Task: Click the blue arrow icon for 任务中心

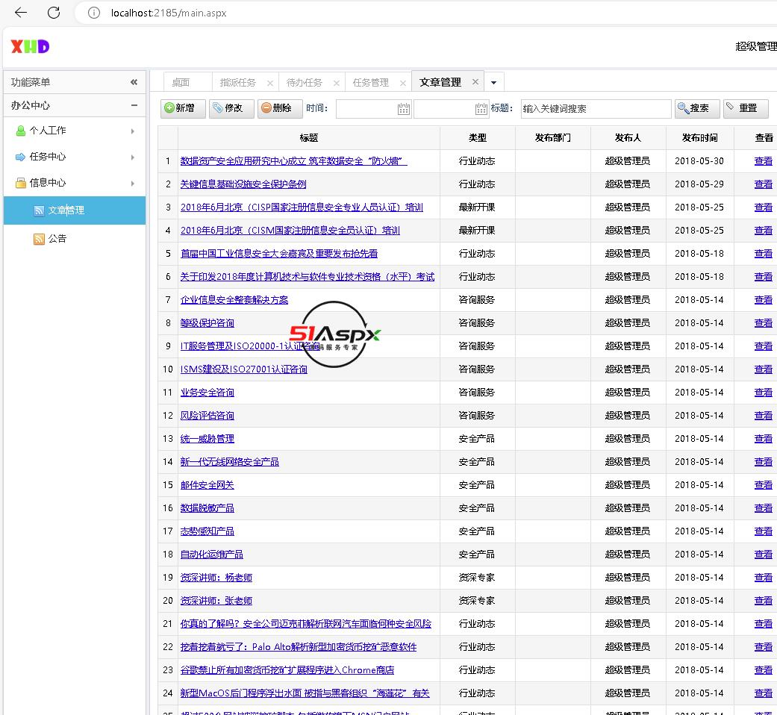Action: 21,157
